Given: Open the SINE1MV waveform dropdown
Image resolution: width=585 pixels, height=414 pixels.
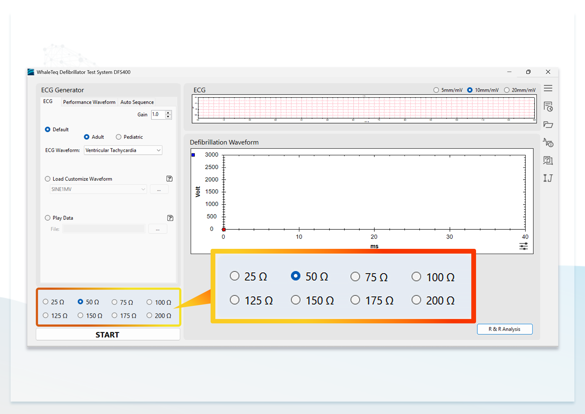Looking at the screenshot, I should point(98,189).
